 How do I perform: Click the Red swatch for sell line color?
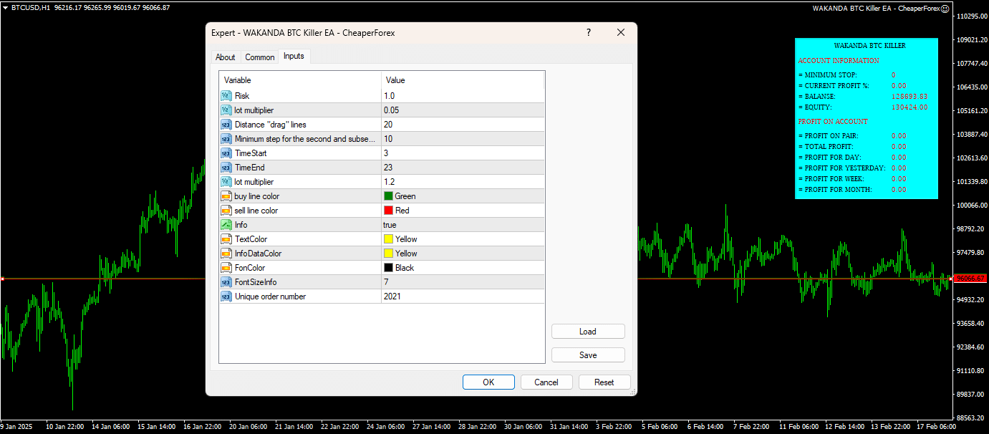coord(388,211)
